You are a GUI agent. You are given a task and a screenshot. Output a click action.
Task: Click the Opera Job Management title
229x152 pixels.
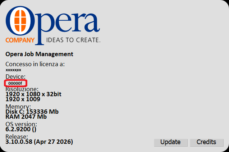tap(40, 54)
